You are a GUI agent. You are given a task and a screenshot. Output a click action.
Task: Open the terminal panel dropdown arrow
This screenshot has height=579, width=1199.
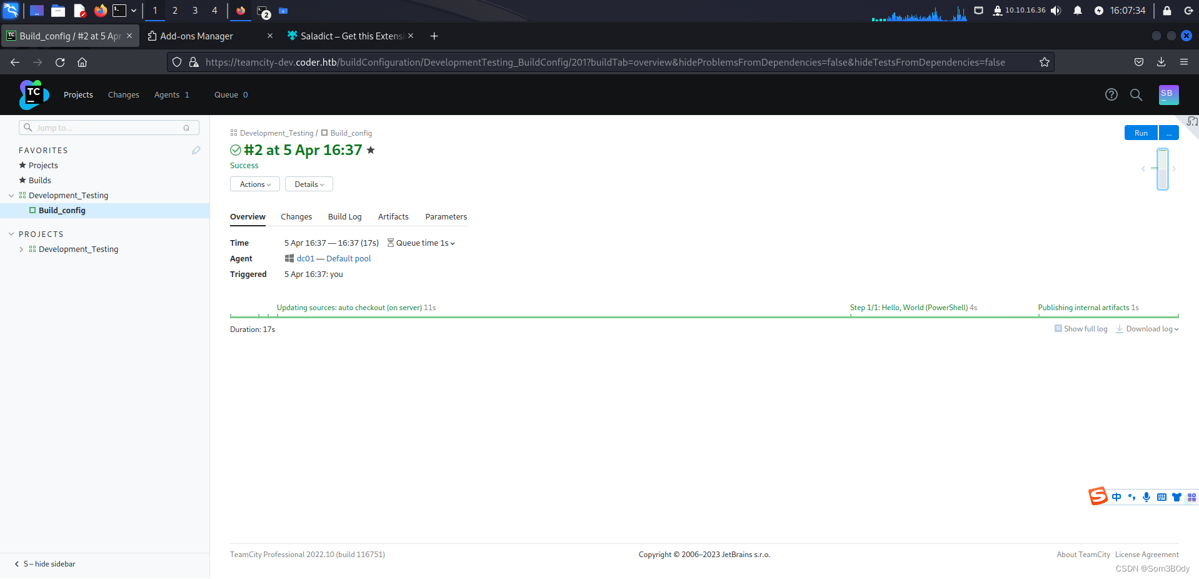point(134,10)
